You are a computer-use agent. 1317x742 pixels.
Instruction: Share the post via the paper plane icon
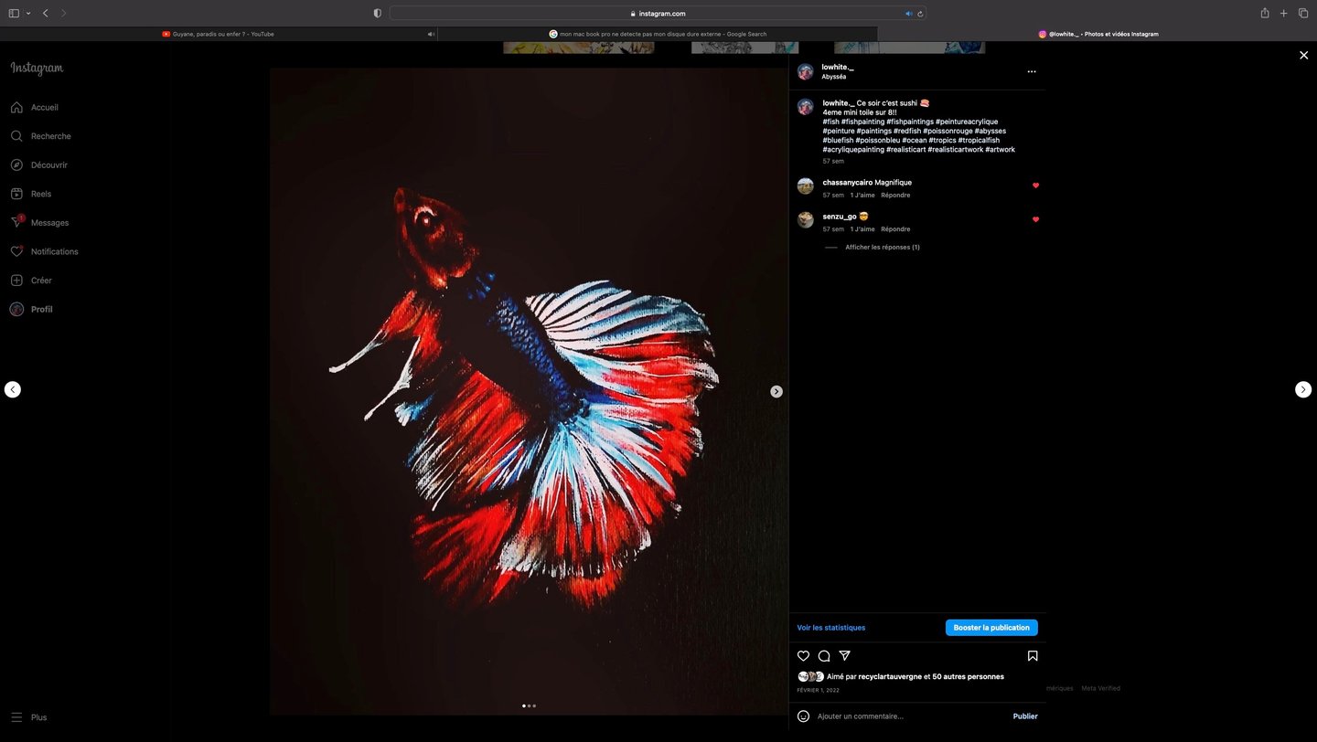tap(844, 655)
